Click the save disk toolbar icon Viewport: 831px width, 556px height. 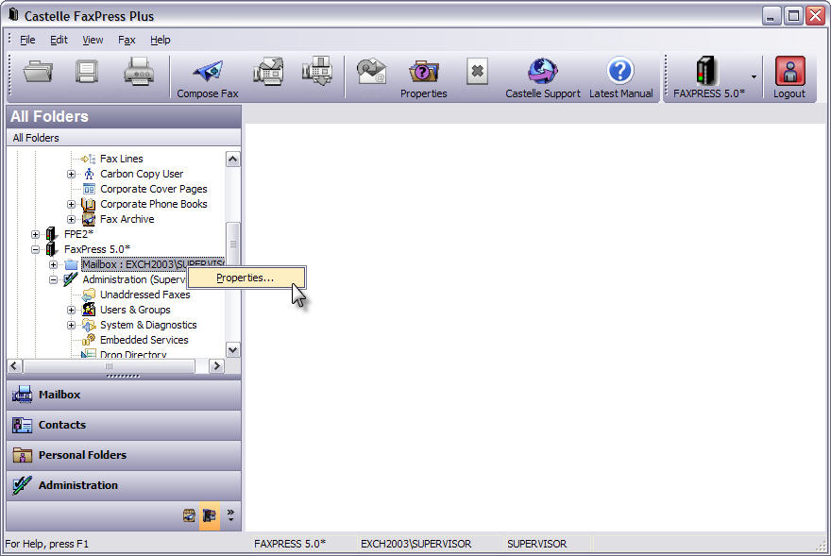(x=87, y=72)
